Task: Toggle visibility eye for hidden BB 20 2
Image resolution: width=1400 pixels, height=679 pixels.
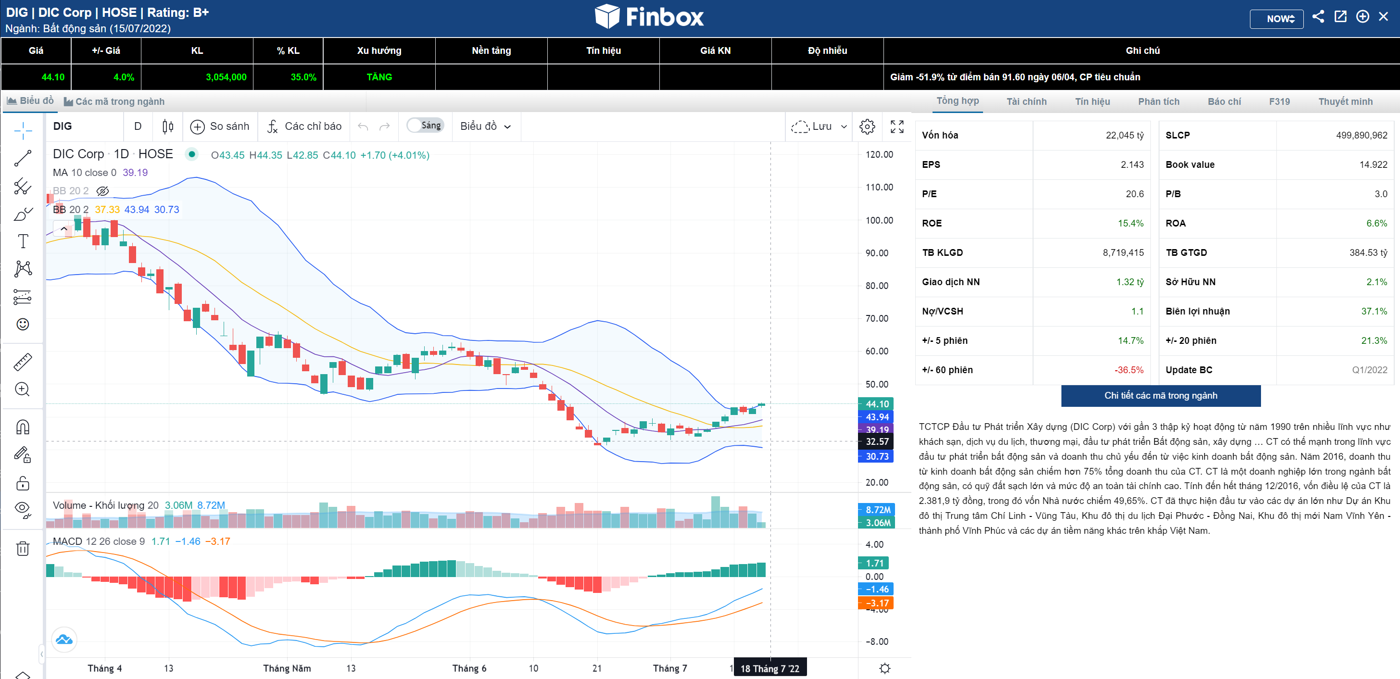Action: coord(102,190)
